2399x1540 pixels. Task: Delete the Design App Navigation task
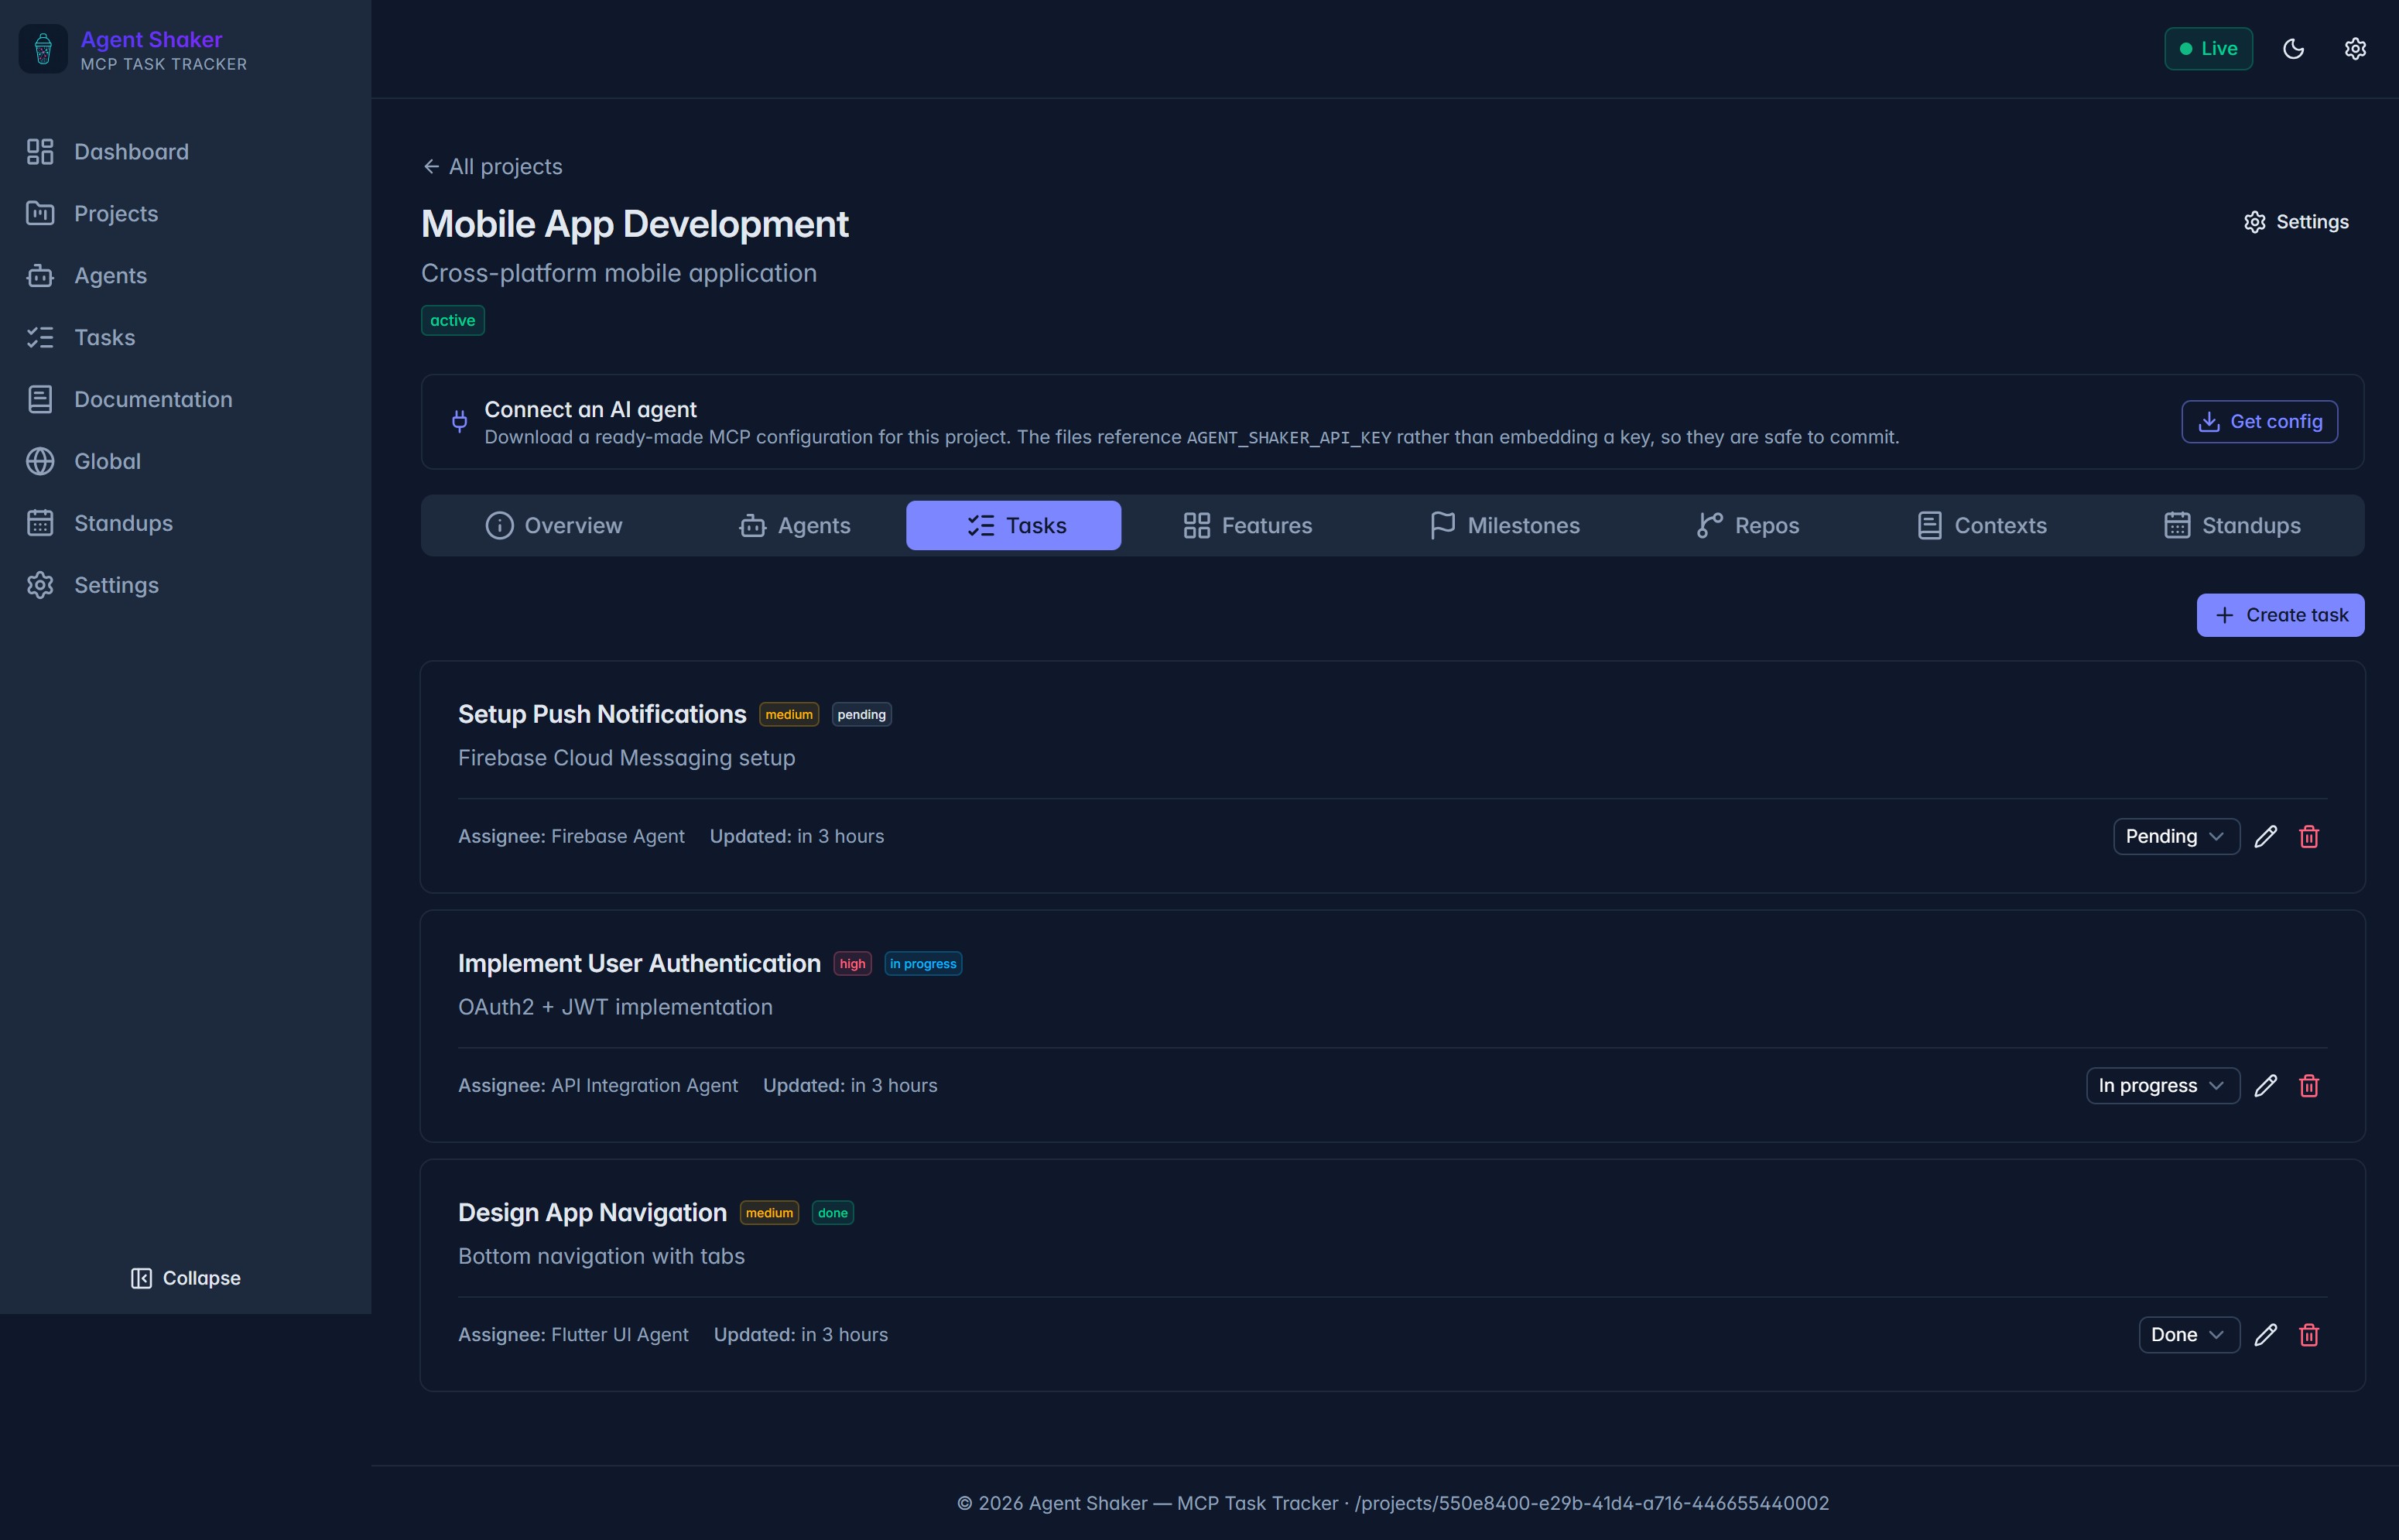[2309, 1335]
